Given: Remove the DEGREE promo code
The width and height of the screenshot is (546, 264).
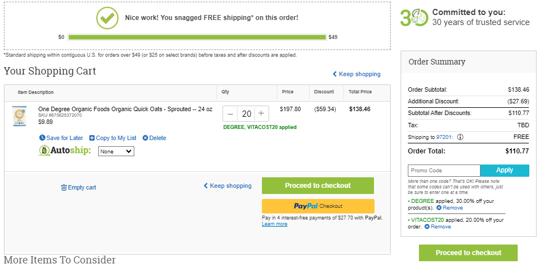Looking at the screenshot, I should click(x=449, y=208).
